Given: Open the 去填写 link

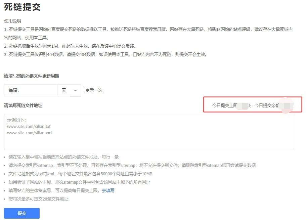Looking at the screenshot, I should (108, 190).
